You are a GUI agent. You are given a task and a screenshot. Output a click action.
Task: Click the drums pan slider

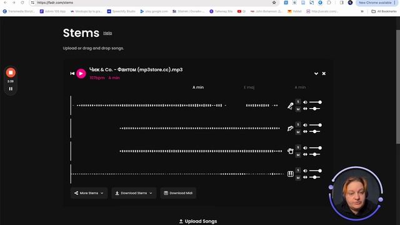click(315, 154)
